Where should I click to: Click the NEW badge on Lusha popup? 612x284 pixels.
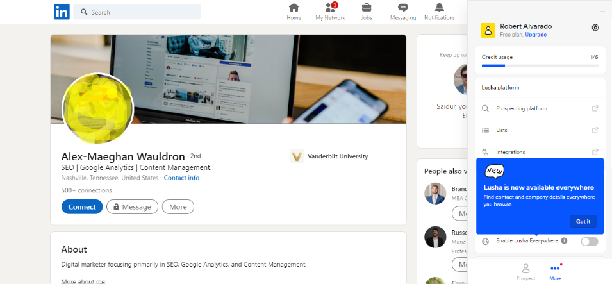(494, 171)
